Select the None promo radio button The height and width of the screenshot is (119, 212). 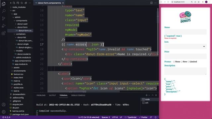tap(174, 62)
